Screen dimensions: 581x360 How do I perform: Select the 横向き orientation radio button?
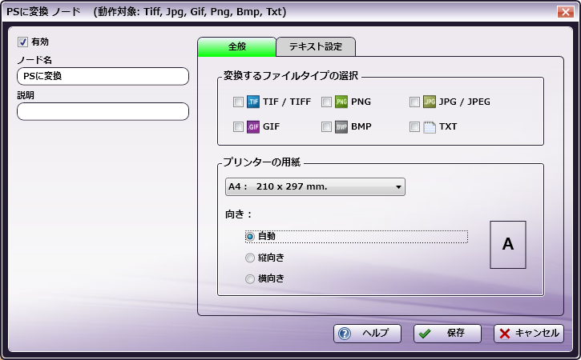pos(250,278)
